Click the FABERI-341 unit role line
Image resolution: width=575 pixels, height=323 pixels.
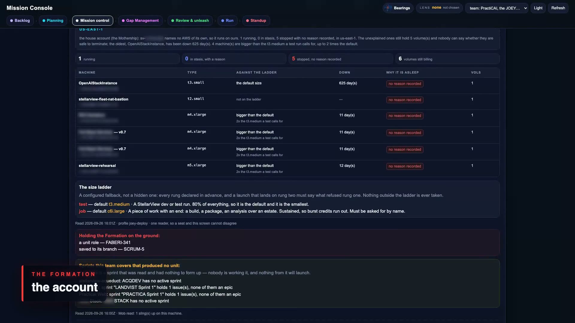[105, 243]
